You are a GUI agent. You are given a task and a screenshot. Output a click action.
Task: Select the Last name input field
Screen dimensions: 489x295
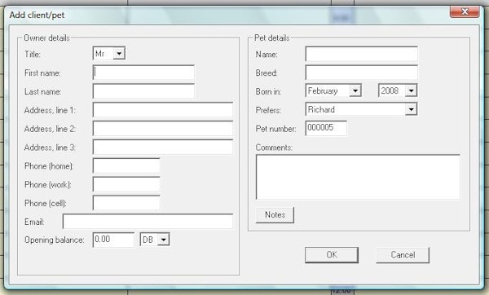click(143, 91)
